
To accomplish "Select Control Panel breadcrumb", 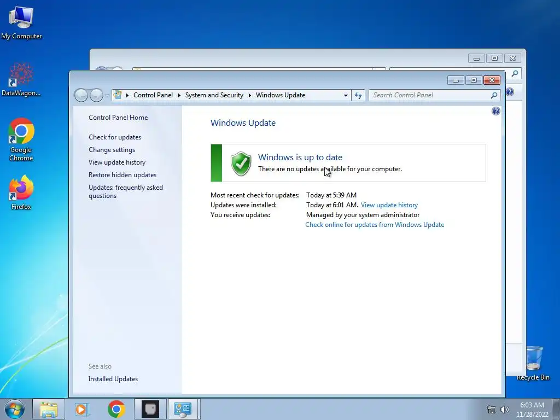I will 153,95.
